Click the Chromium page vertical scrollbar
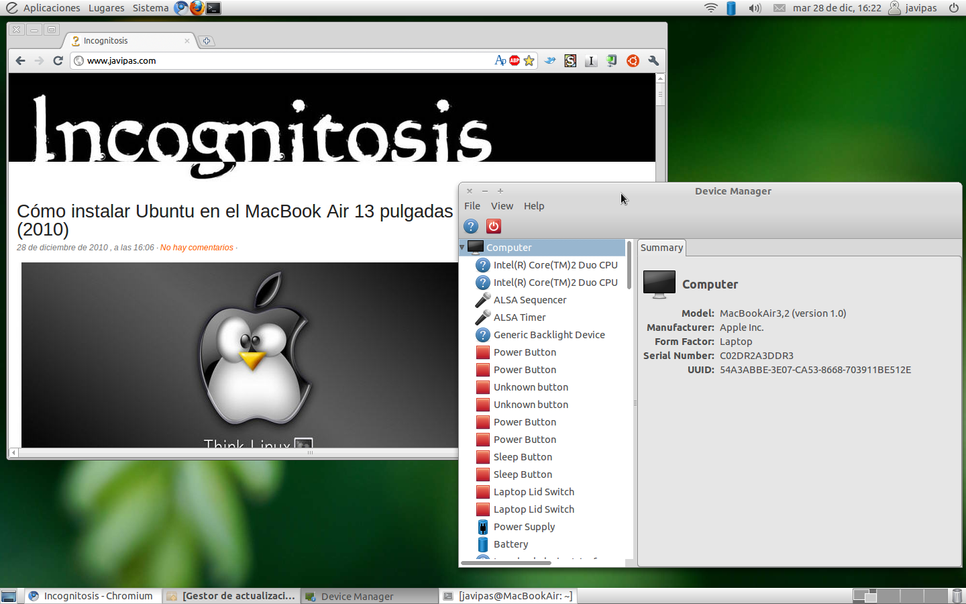The width and height of the screenshot is (966, 604). [x=661, y=95]
